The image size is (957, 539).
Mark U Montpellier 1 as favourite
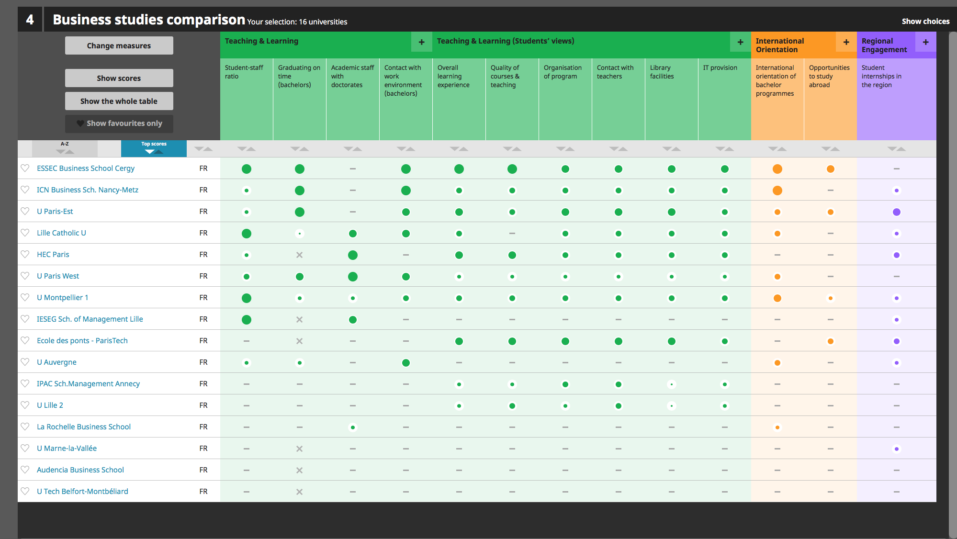(x=25, y=297)
